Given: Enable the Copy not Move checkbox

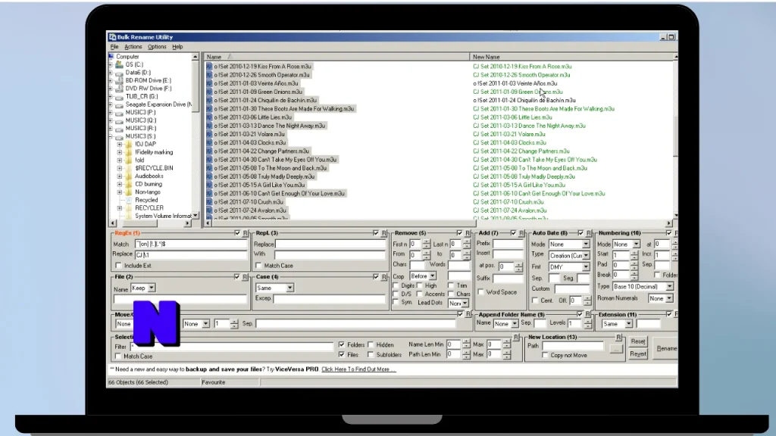Looking at the screenshot, I should click(x=545, y=355).
